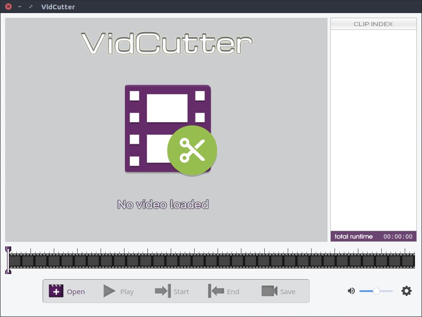Click the VidCutter film-and-scissors logo

pos(171,130)
